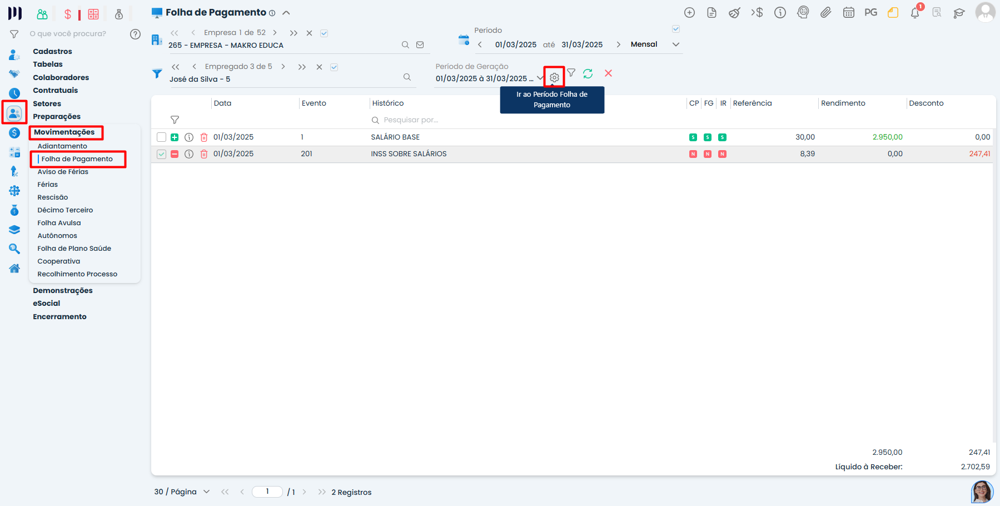
Task: Open the eSocial section
Action: (47, 304)
